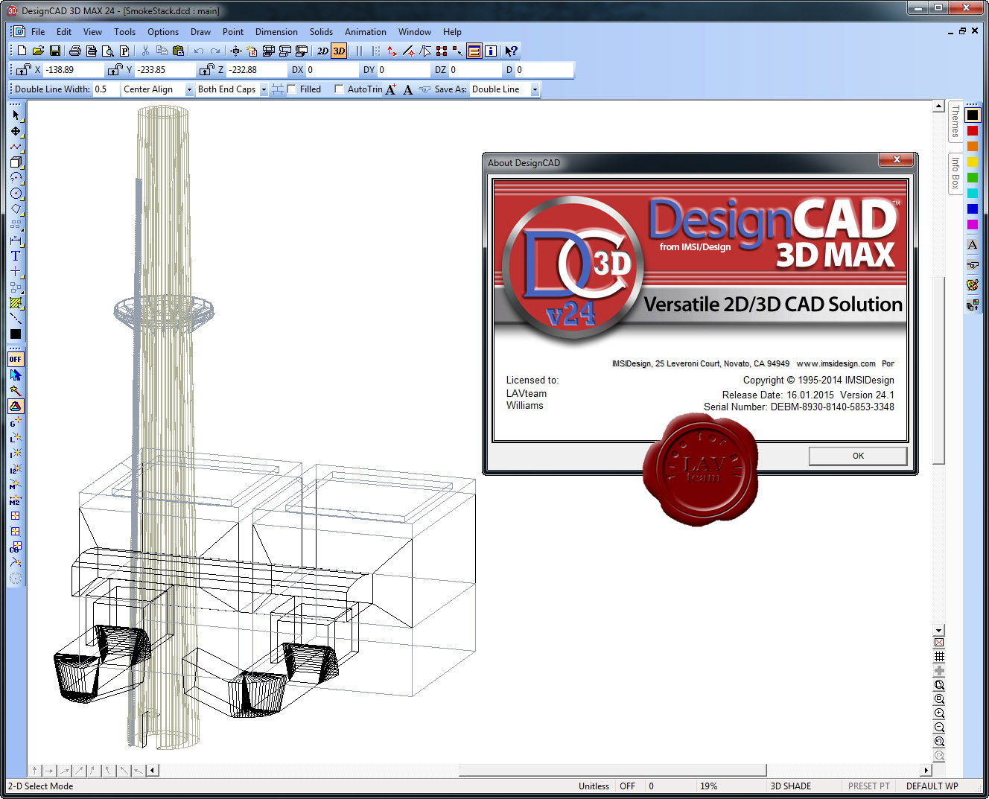Click the DX value field
Image resolution: width=989 pixels, height=799 pixels.
[x=331, y=69]
